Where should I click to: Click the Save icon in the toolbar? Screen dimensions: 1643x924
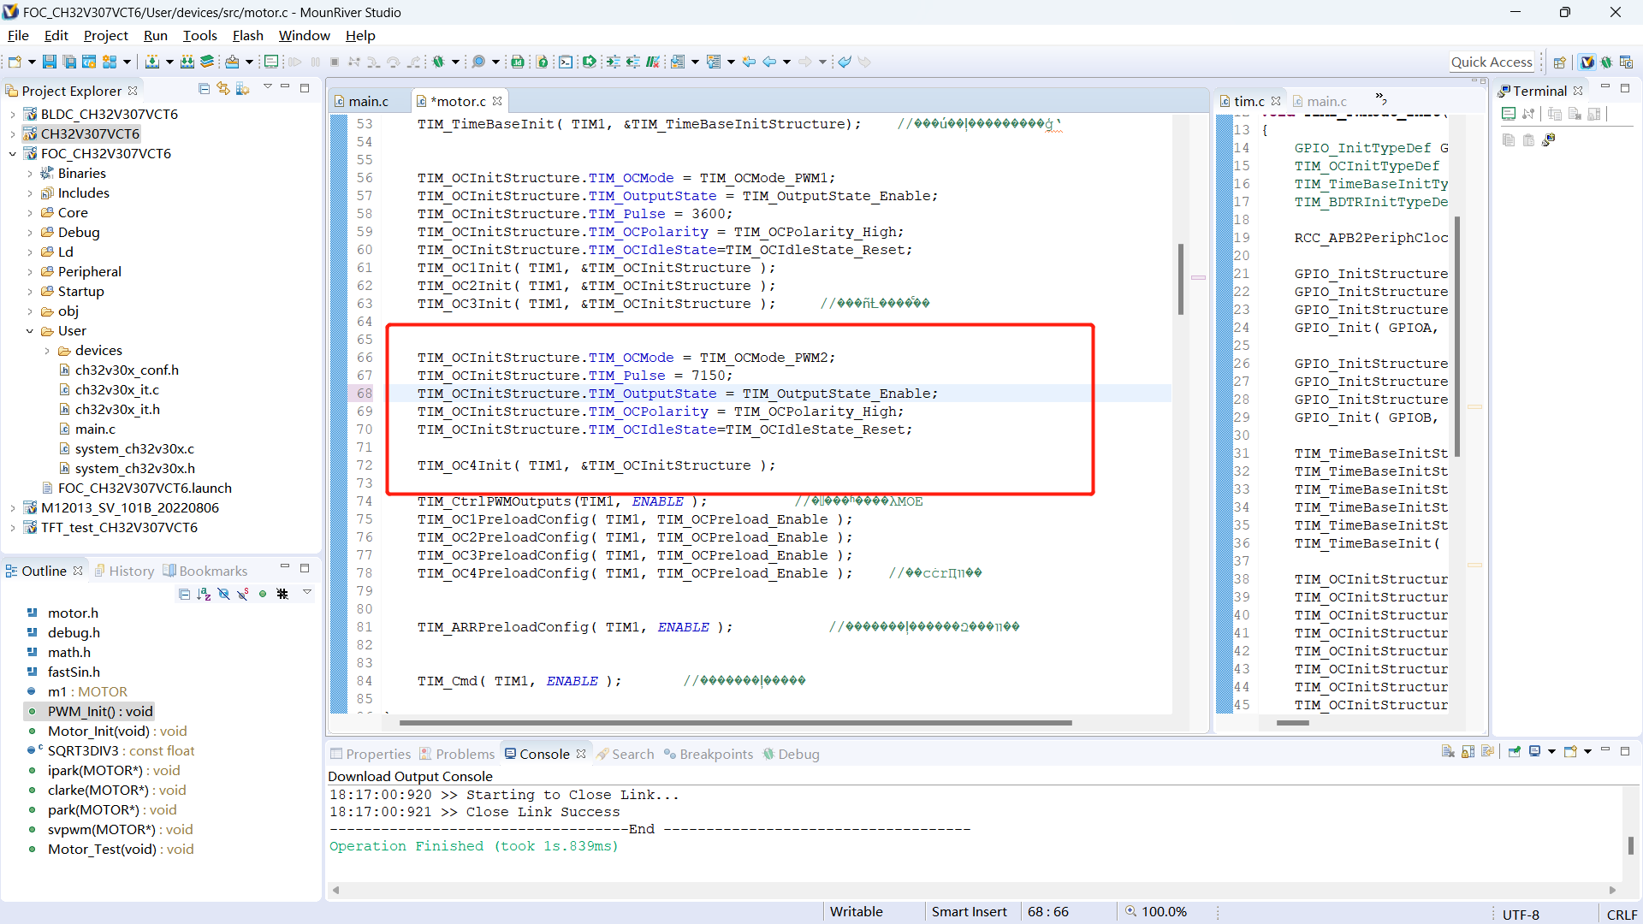[x=50, y=62]
